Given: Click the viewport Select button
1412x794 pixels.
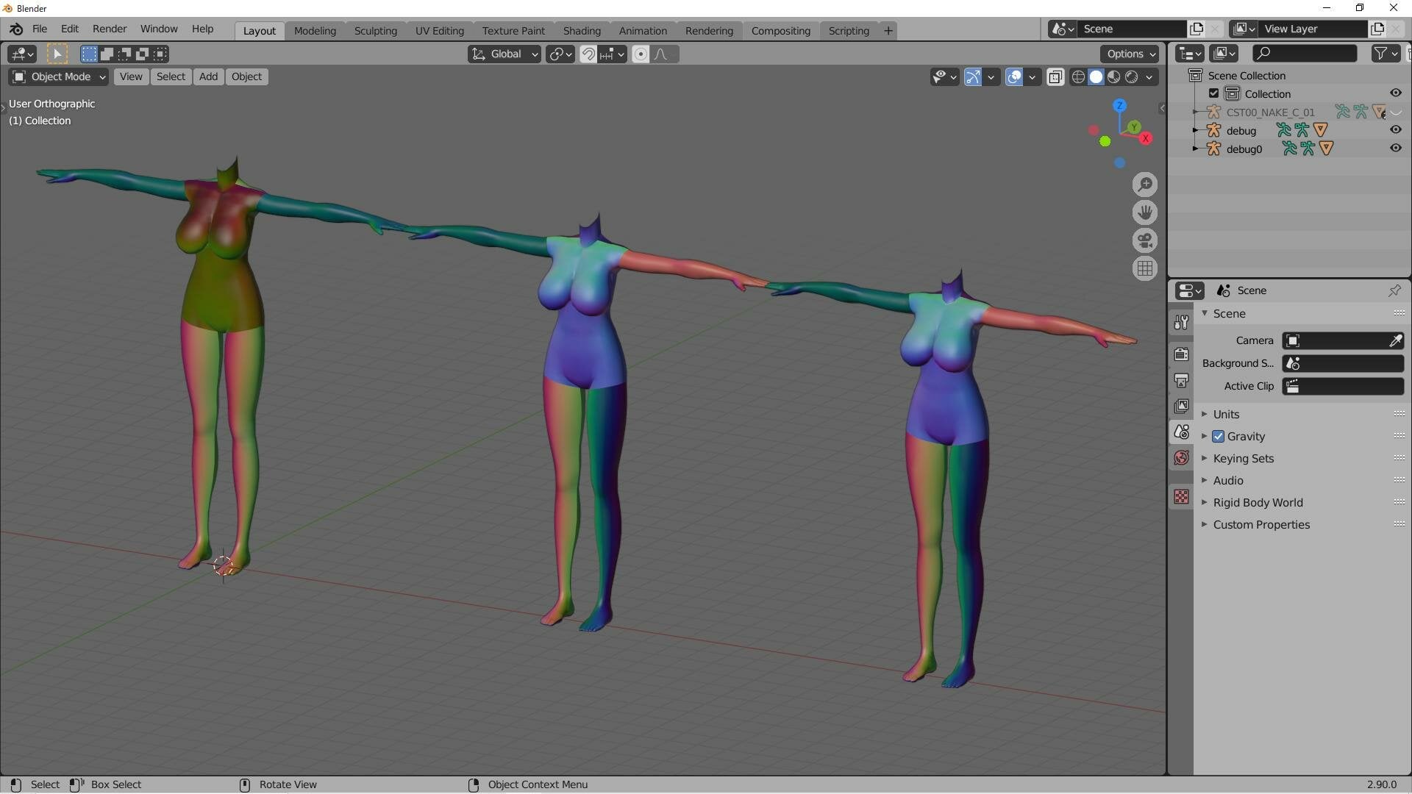Looking at the screenshot, I should click(171, 76).
